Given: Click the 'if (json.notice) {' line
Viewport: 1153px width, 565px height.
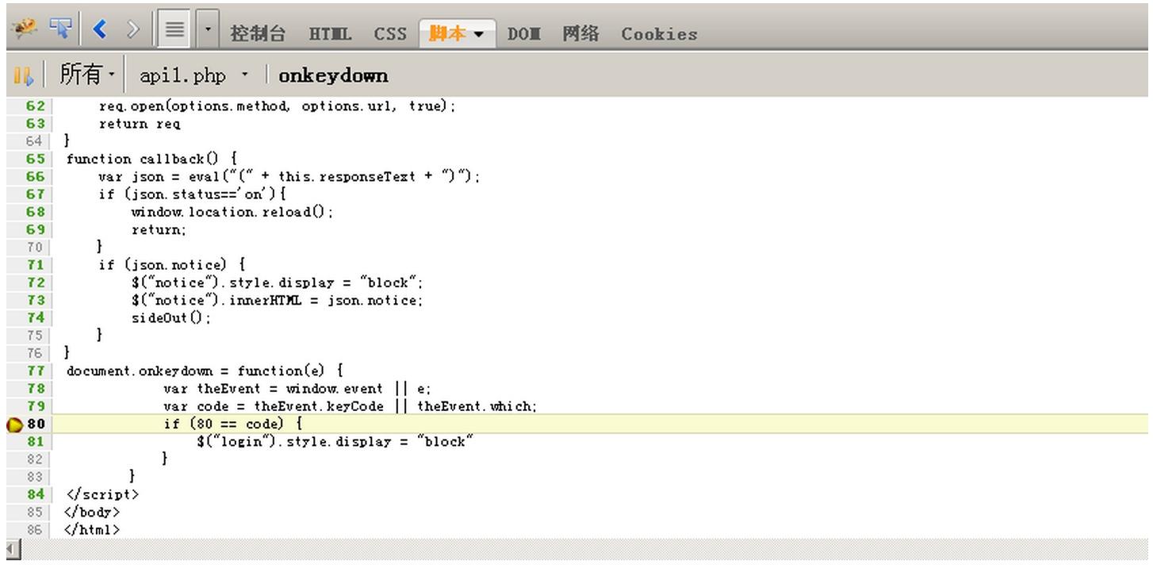Looking at the screenshot, I should [x=172, y=264].
